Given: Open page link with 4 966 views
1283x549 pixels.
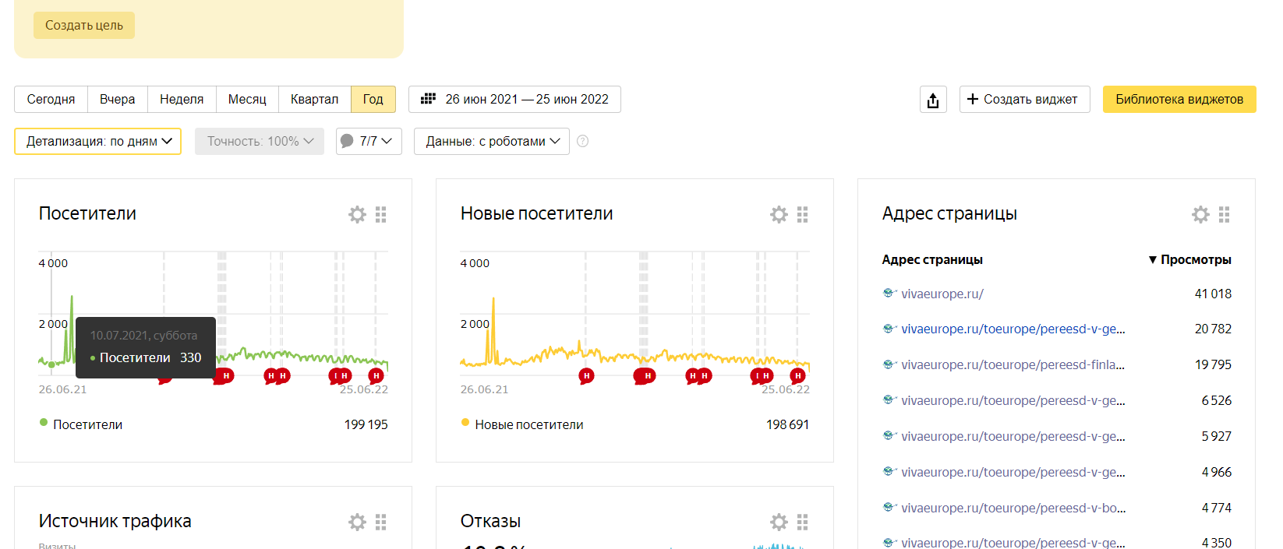Looking at the screenshot, I should pyautogui.click(x=1013, y=472).
